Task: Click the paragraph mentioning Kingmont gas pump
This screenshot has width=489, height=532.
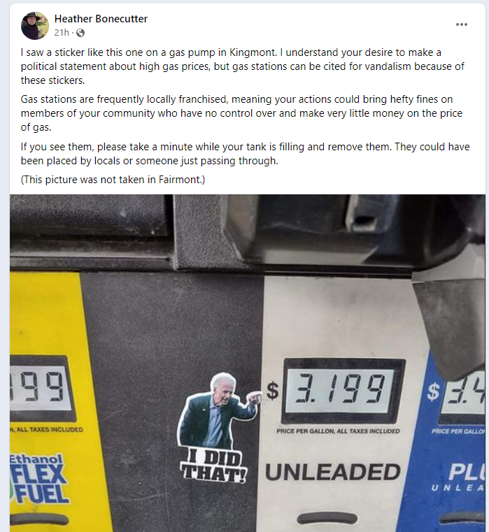Action: tap(242, 66)
